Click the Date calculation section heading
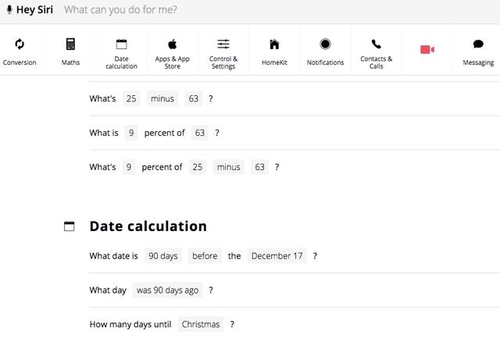 click(x=148, y=226)
